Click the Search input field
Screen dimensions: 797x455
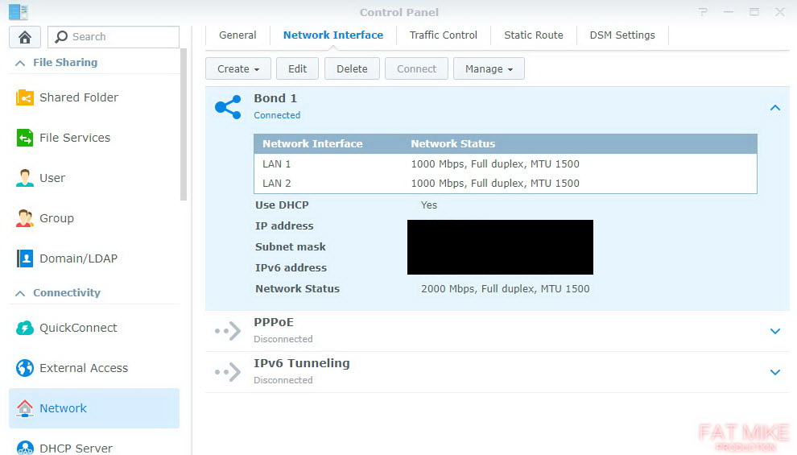pos(114,36)
